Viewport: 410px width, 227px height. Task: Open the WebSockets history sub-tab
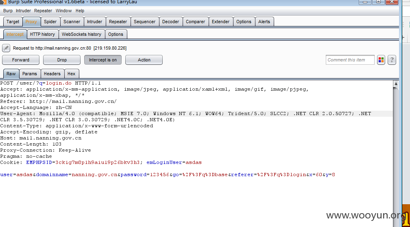(82, 34)
